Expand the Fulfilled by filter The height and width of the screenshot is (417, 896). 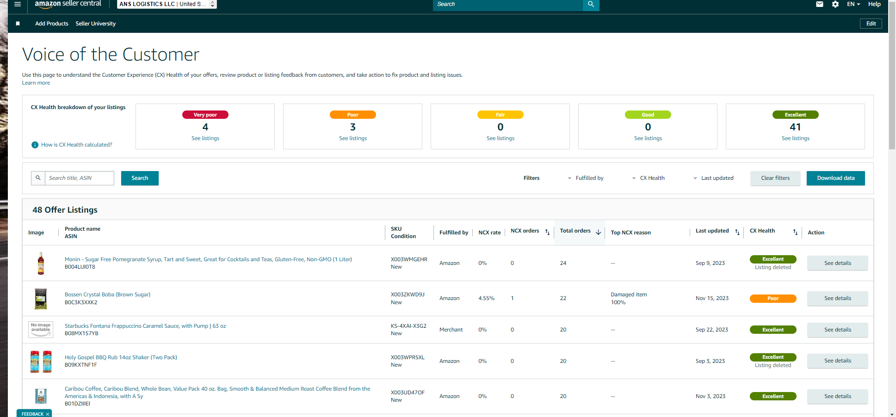(586, 178)
